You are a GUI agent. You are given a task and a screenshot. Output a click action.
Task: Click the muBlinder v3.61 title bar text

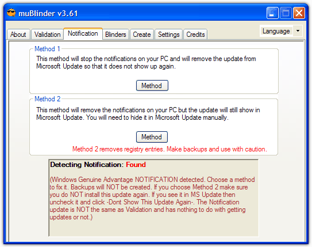point(48,14)
